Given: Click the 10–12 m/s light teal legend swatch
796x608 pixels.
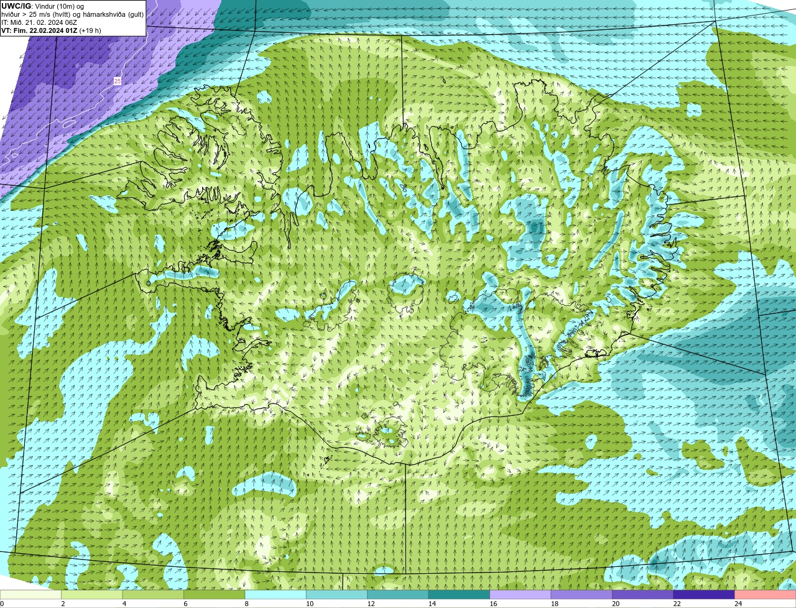Looking at the screenshot, I should pos(337,594).
